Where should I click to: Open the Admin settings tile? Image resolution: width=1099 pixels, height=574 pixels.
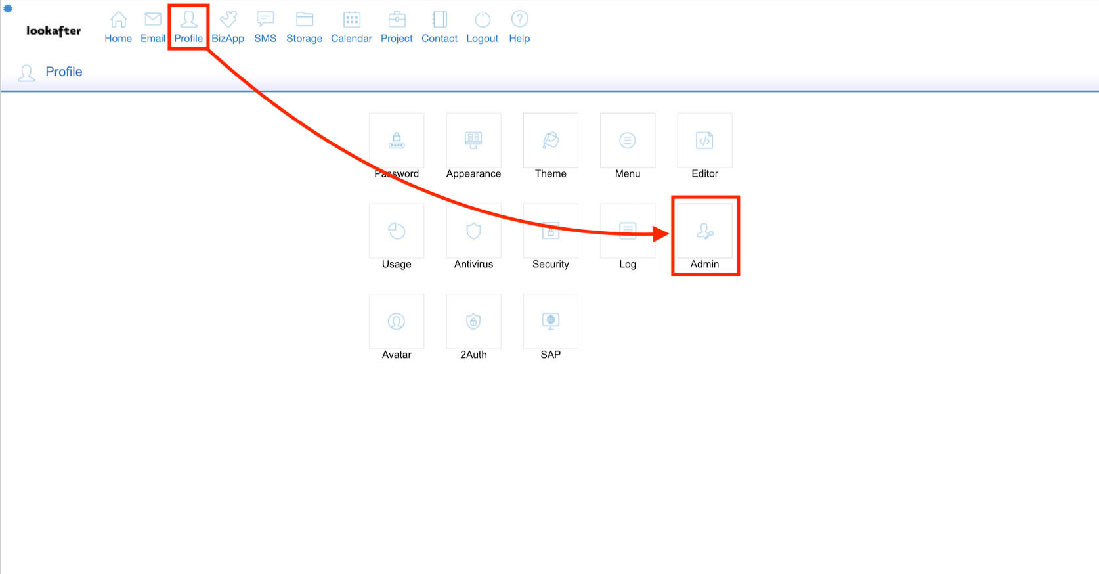(x=704, y=232)
